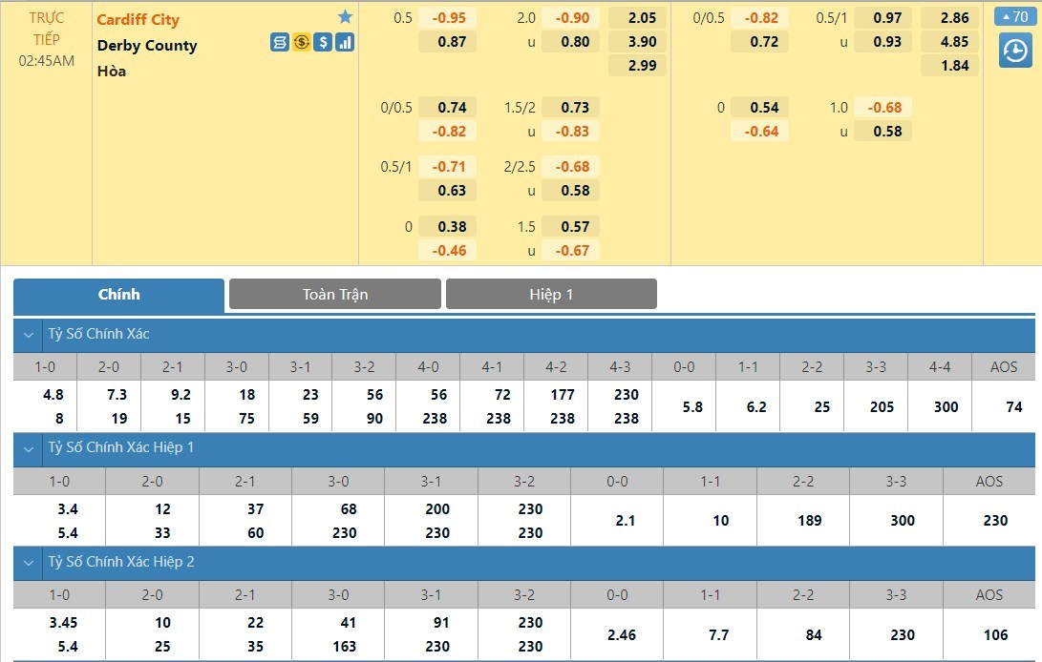Pick the 0.73 odds on the 1.5/2 line
Screen dimensions: 1042x662
(571, 108)
